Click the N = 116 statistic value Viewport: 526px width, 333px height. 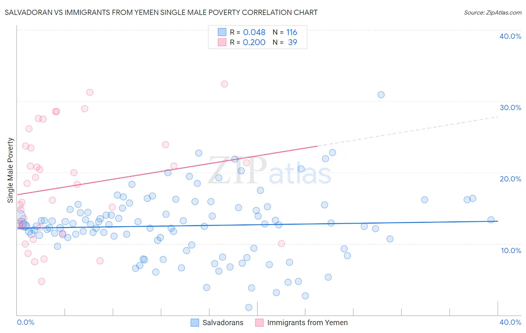coord(285,32)
